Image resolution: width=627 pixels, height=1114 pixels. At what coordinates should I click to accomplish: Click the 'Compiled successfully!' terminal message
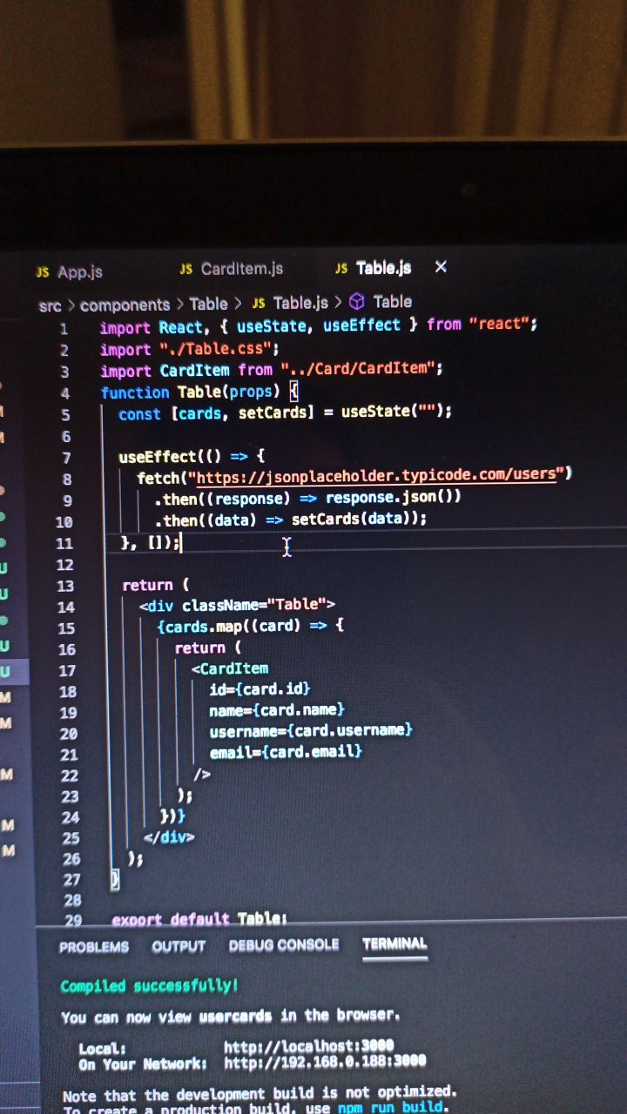pyautogui.click(x=149, y=986)
